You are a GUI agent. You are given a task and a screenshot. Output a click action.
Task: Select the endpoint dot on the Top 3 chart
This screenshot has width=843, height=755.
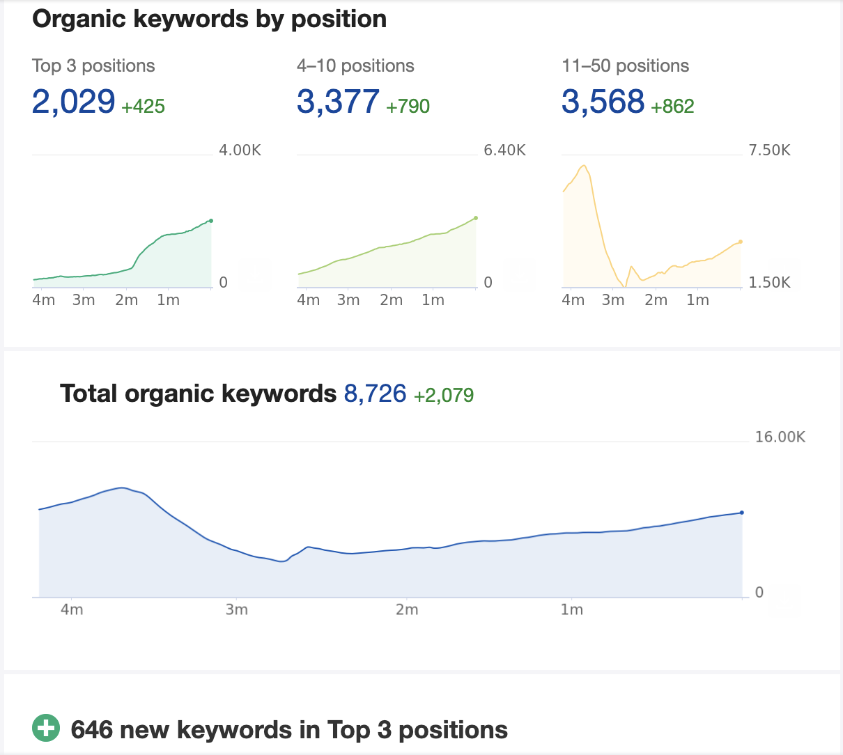210,220
